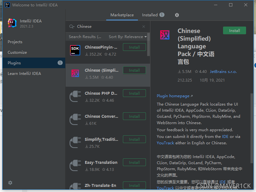Install Chinese (Simpli... from the list

(134, 70)
